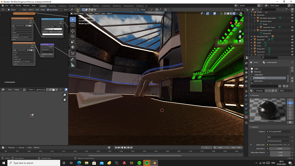295x166 pixels.
Task: Select the Select Box tool in viewport
Action: pyautogui.click(x=73, y=19)
